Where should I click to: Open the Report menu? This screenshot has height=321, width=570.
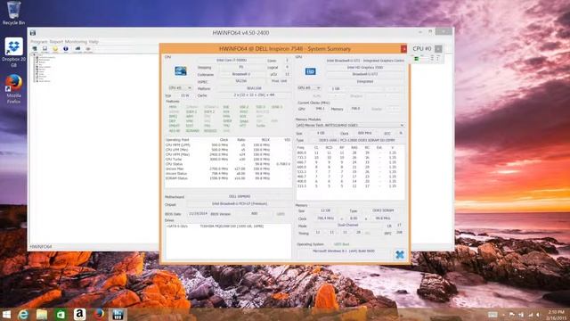pos(56,42)
